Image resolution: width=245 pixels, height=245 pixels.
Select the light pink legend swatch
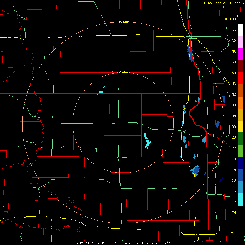pyautogui.click(x=240, y=42)
